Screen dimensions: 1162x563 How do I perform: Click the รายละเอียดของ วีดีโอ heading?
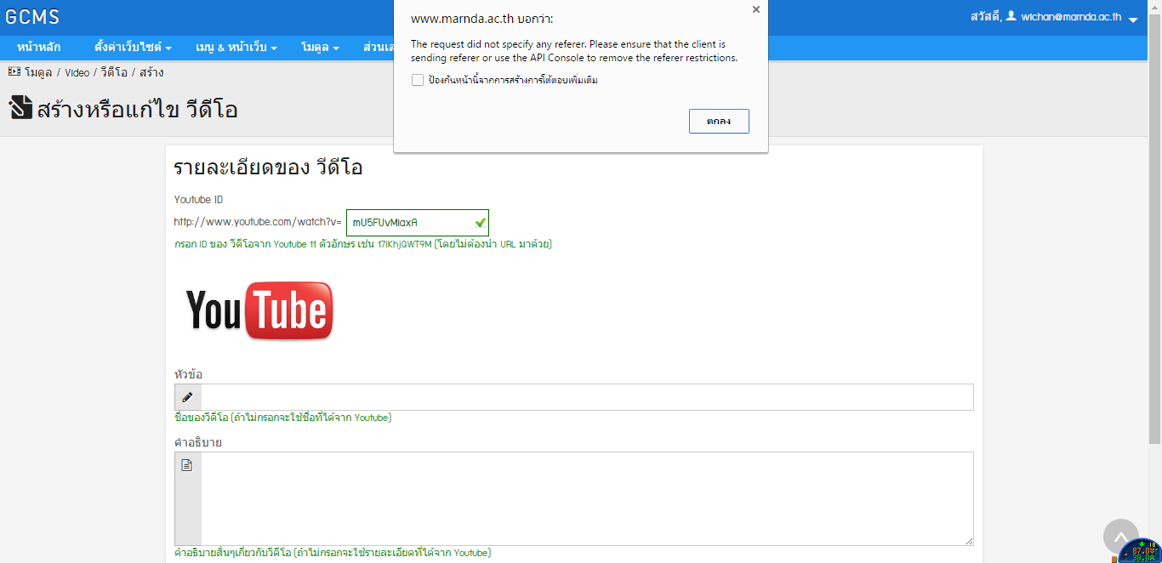coord(268,168)
